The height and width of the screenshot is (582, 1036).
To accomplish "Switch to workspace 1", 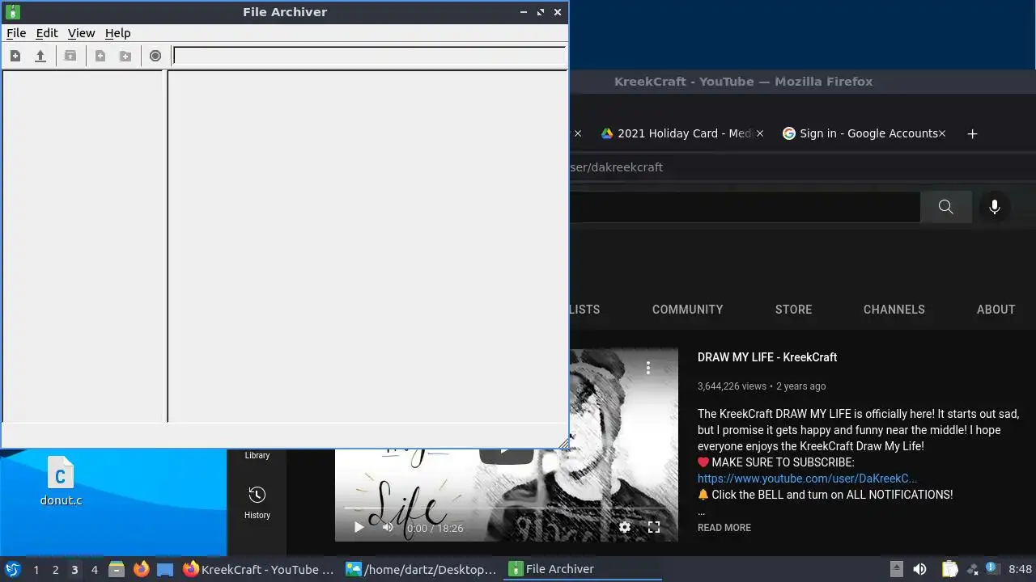I will 36,570.
